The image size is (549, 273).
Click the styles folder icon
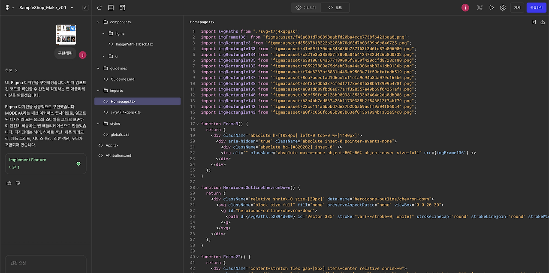click(x=106, y=124)
